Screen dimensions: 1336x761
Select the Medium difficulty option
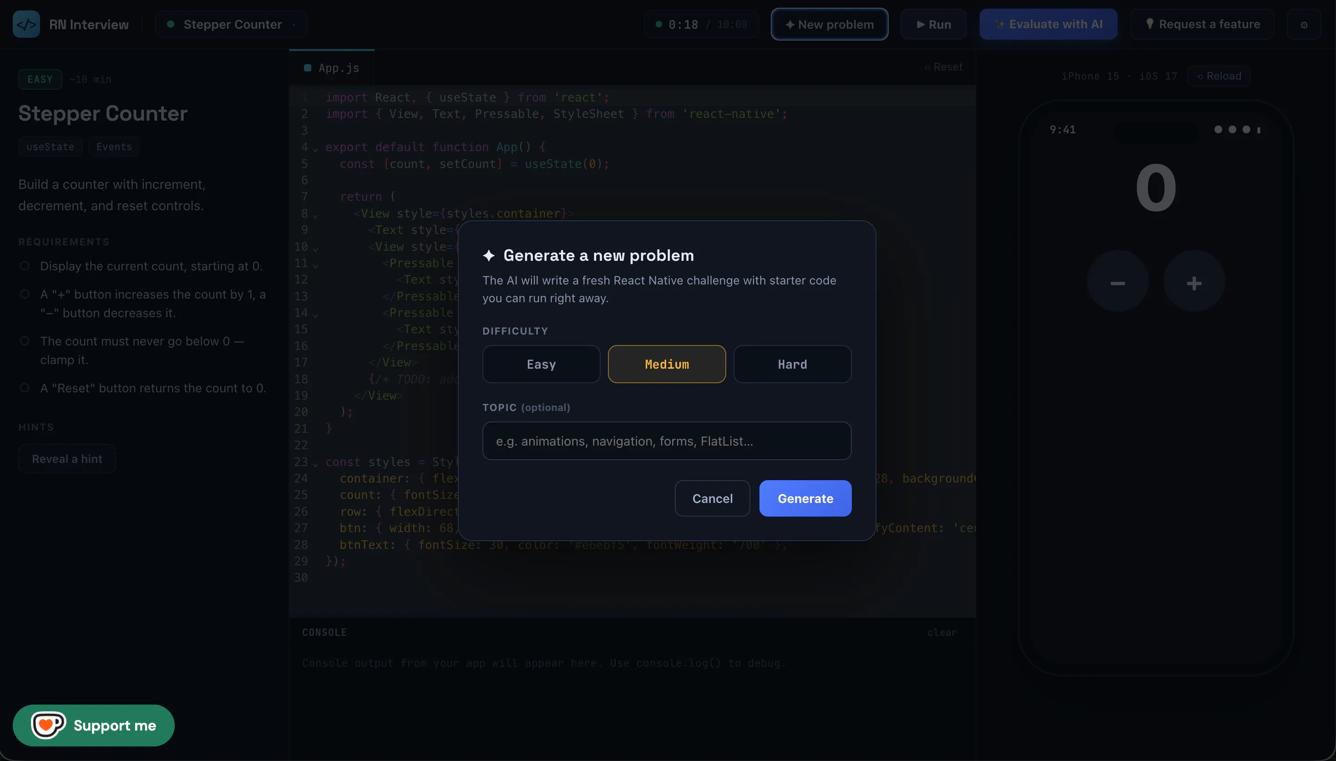point(667,364)
